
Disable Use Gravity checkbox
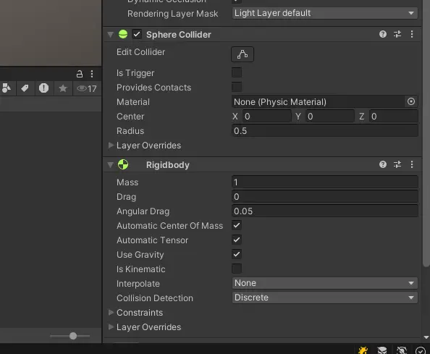click(x=237, y=255)
